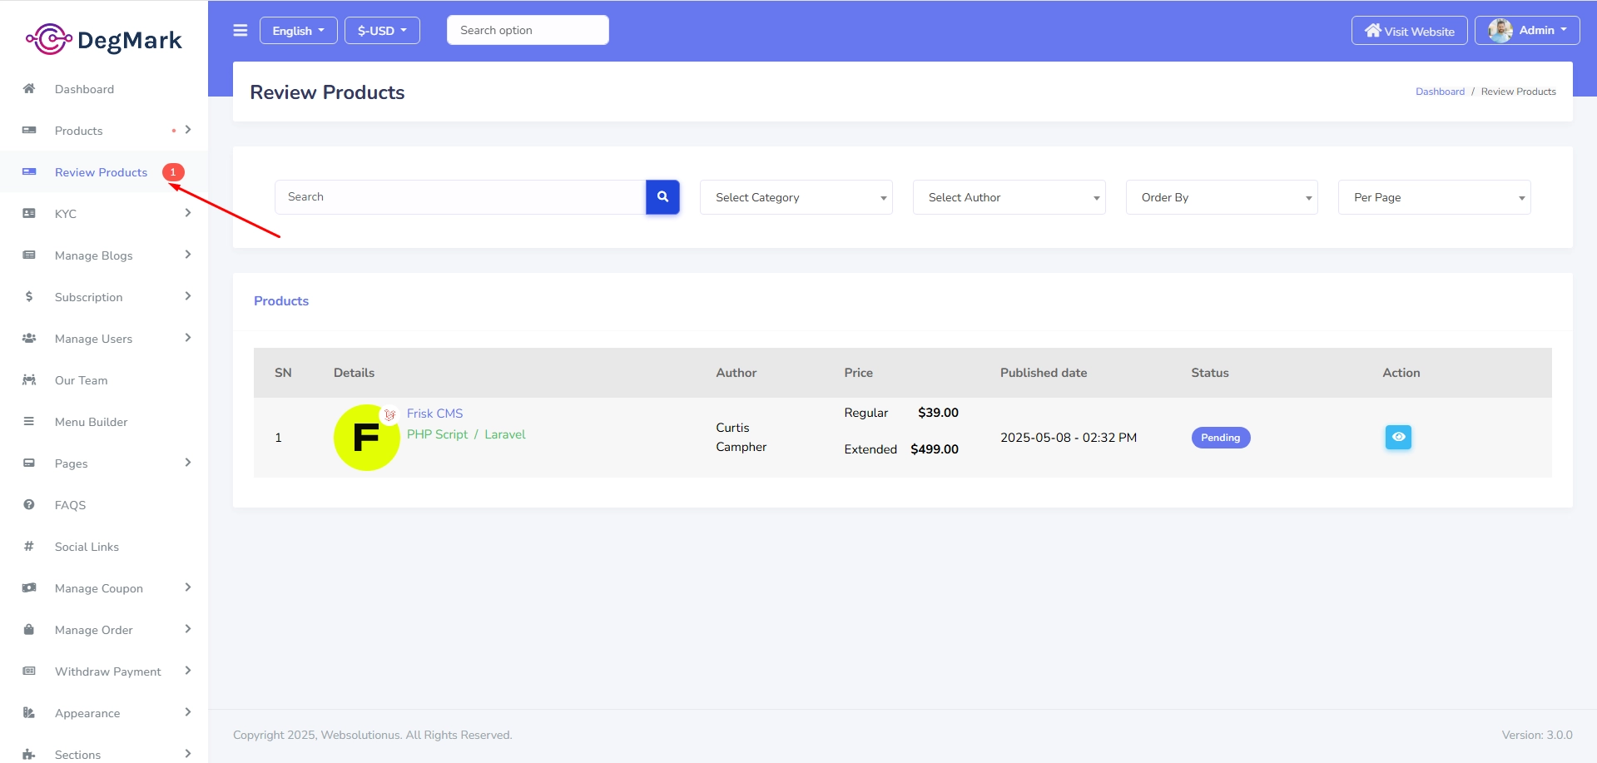
Task: Click the blue search magnifier button
Action: (662, 197)
